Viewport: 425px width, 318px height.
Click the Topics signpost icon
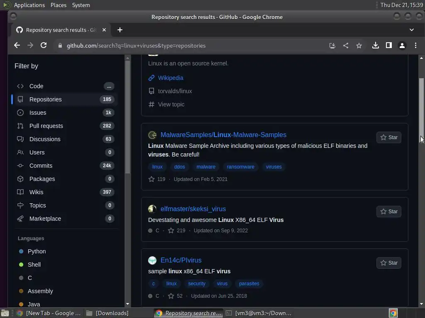click(x=20, y=205)
